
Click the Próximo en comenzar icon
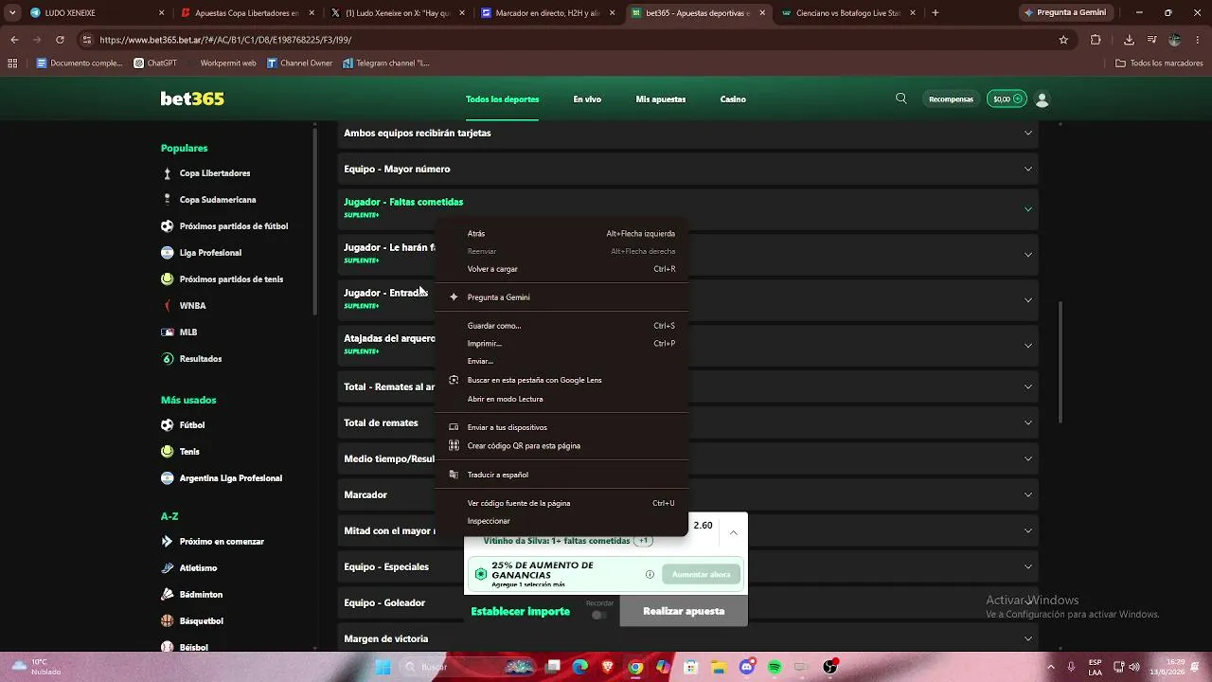[x=168, y=542]
